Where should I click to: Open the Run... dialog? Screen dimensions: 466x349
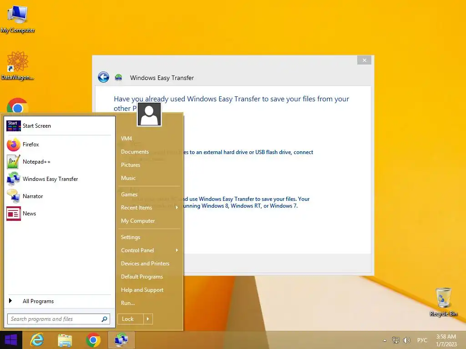[128, 303]
